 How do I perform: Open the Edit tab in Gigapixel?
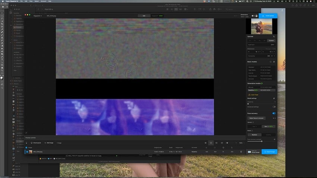click(144, 16)
